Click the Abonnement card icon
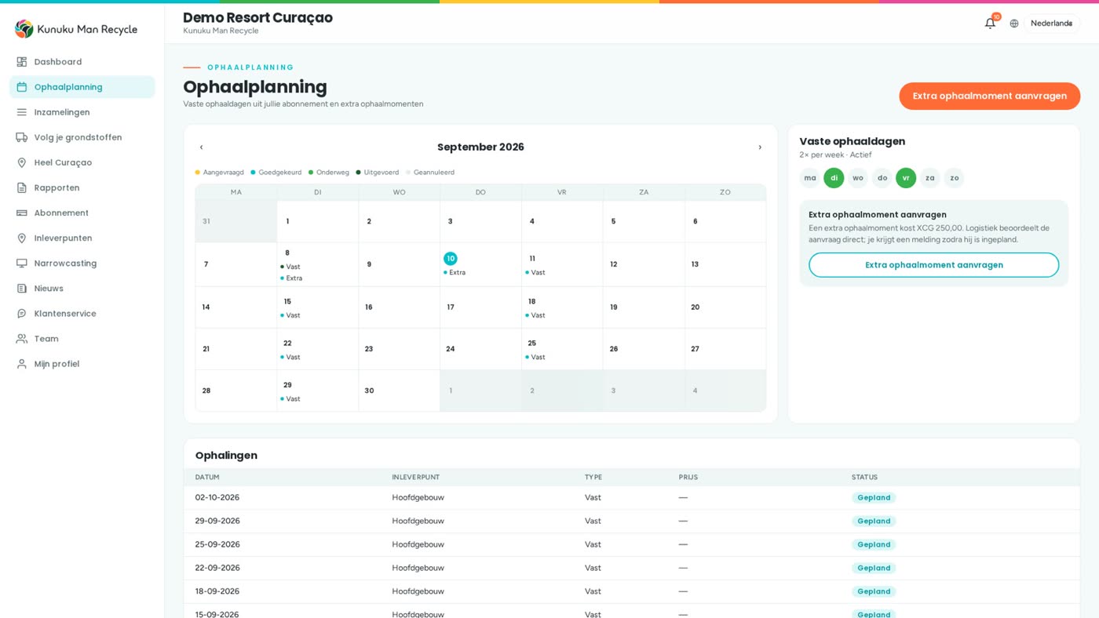The width and height of the screenshot is (1099, 618). coord(22,213)
